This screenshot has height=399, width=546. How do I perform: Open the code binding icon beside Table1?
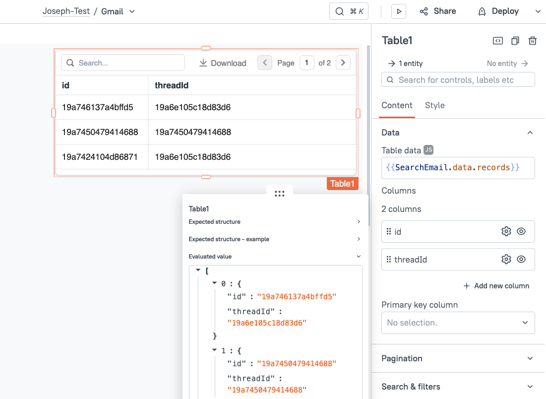[x=497, y=41]
